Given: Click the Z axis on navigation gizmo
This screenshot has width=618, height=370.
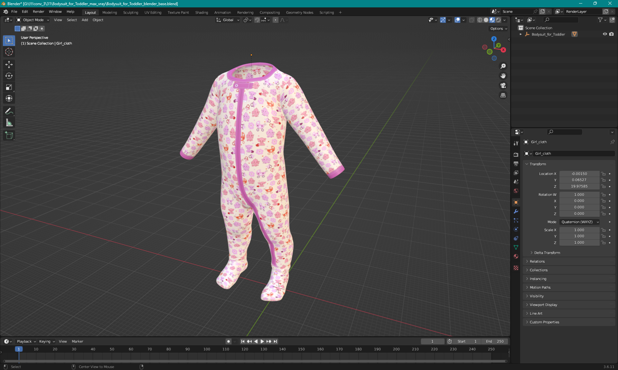Looking at the screenshot, I should tap(494, 39).
